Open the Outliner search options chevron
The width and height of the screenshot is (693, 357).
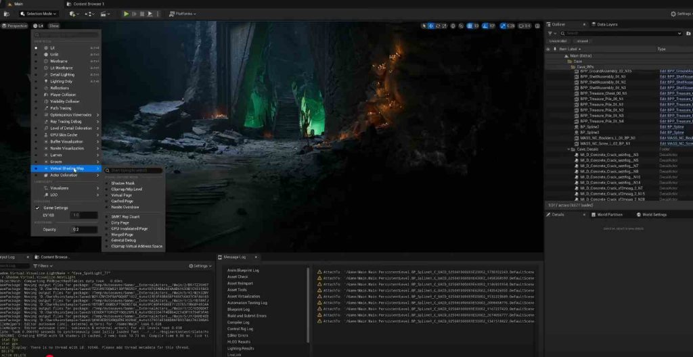point(679,33)
